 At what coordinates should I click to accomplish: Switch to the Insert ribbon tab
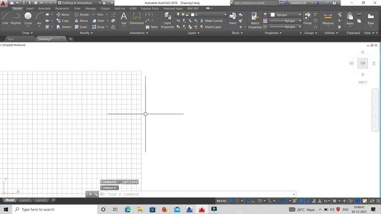point(30,8)
